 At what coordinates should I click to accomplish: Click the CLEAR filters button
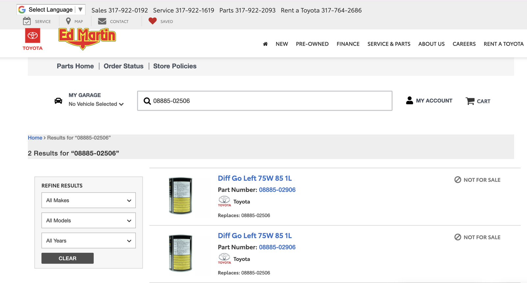(68, 258)
